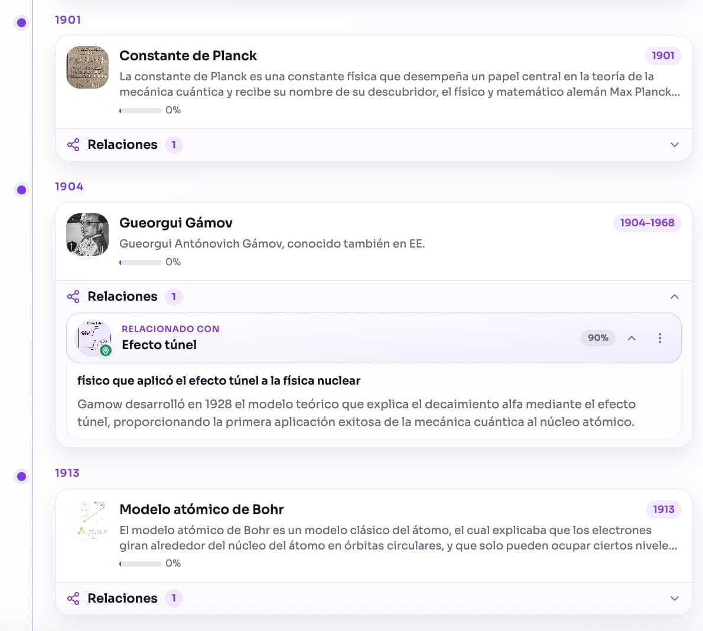
Task: Click share icon in Constante de Planck relations
Action: 73,145
